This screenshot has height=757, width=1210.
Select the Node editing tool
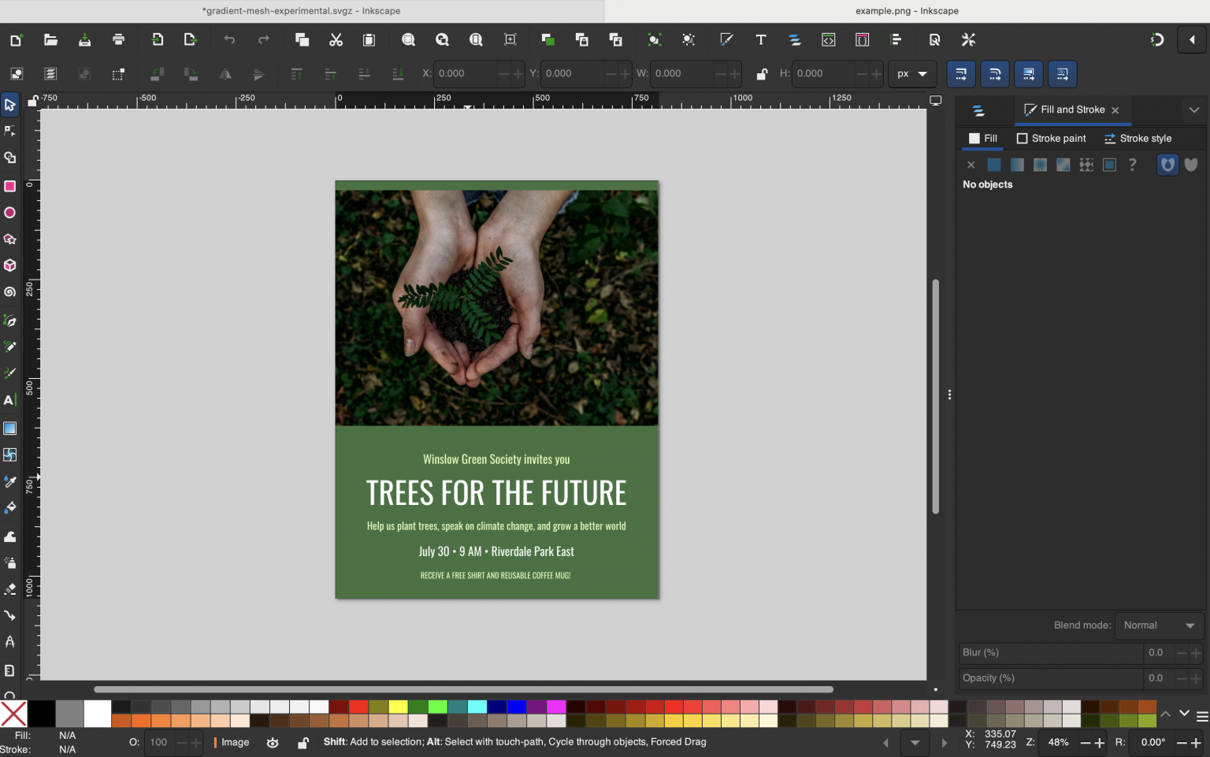pyautogui.click(x=10, y=131)
